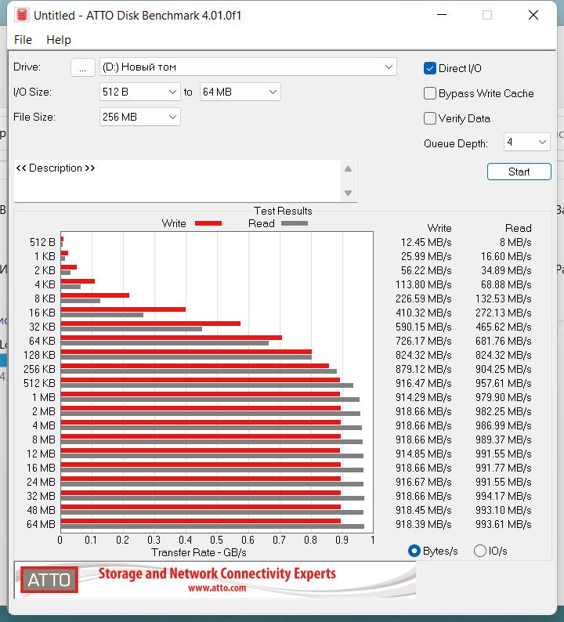Open the www.atto.com banner link

click(217, 588)
